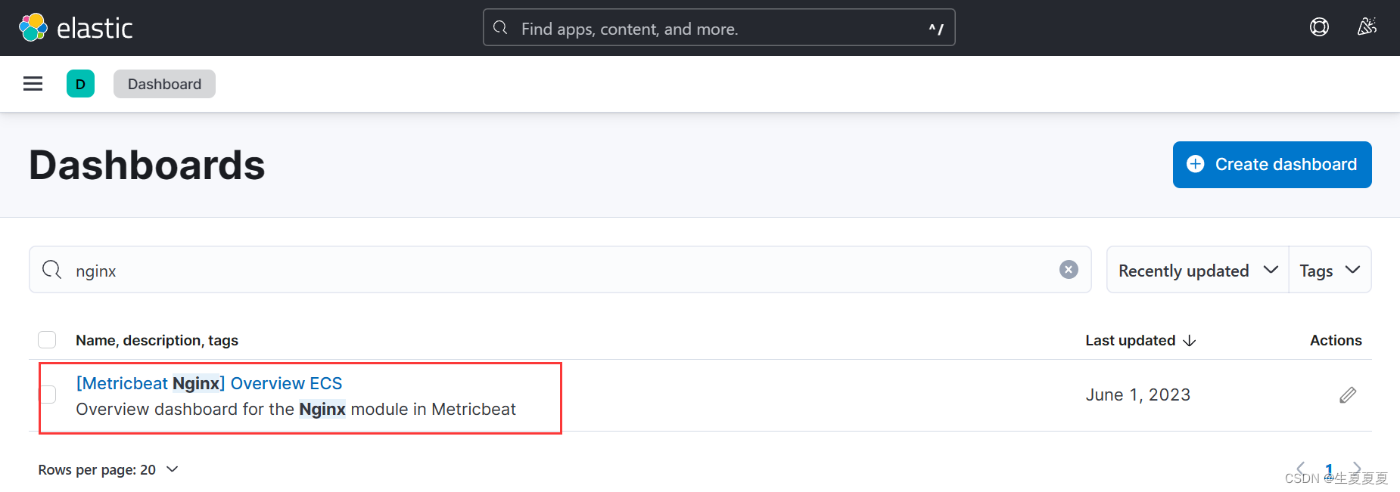This screenshot has height=492, width=1400.
Task: Focus the global Find apps search field
Action: [x=719, y=28]
